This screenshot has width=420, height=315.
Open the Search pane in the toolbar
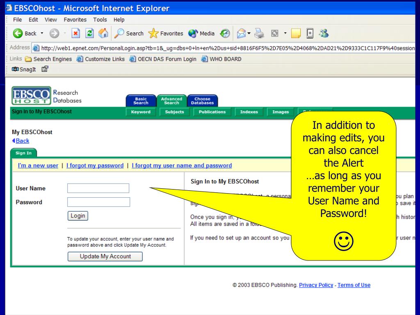129,34
